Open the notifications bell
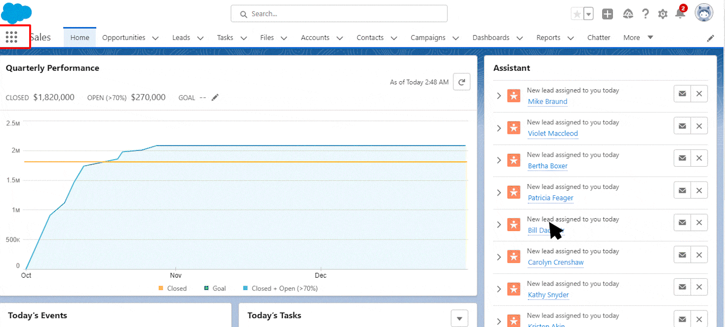 point(680,14)
